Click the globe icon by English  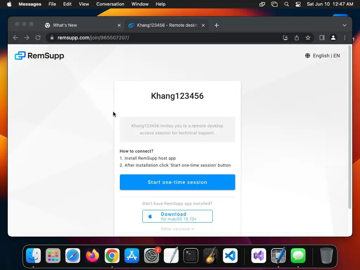pyautogui.click(x=307, y=56)
